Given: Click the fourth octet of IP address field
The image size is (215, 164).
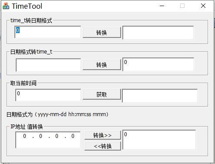Looking at the screenshot, I should [x=73, y=136].
